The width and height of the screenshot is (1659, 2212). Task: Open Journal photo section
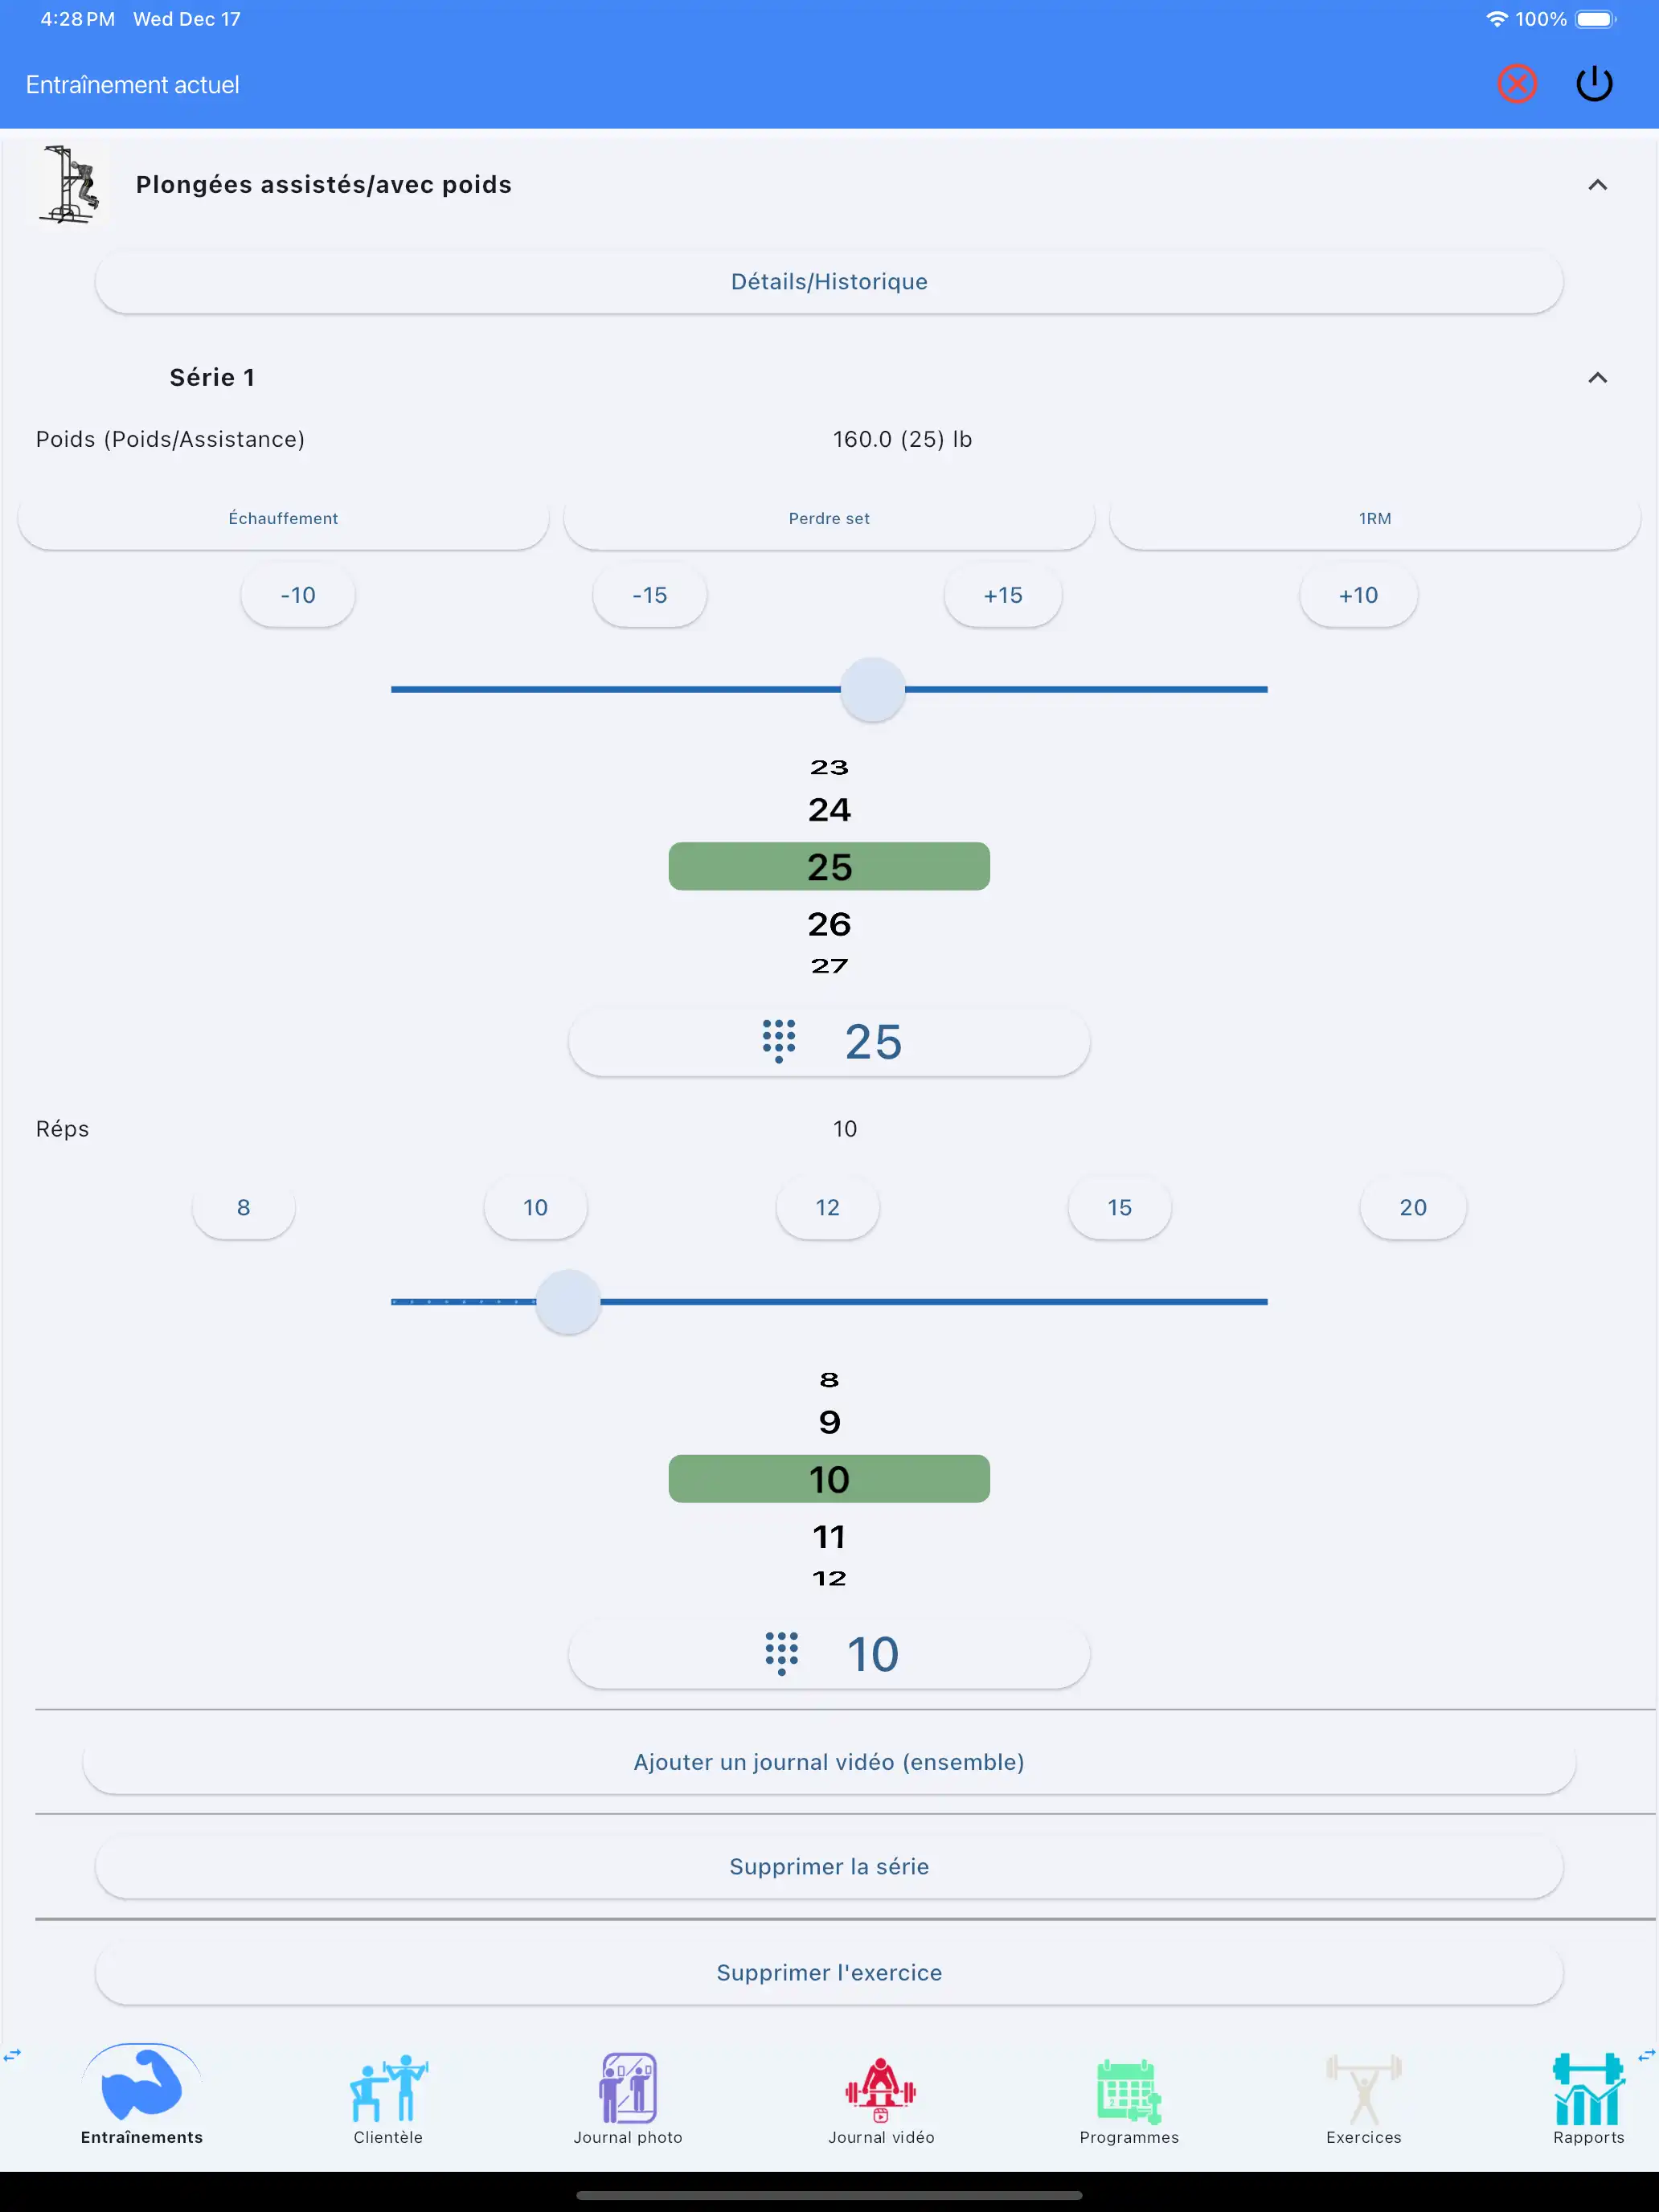(628, 2090)
